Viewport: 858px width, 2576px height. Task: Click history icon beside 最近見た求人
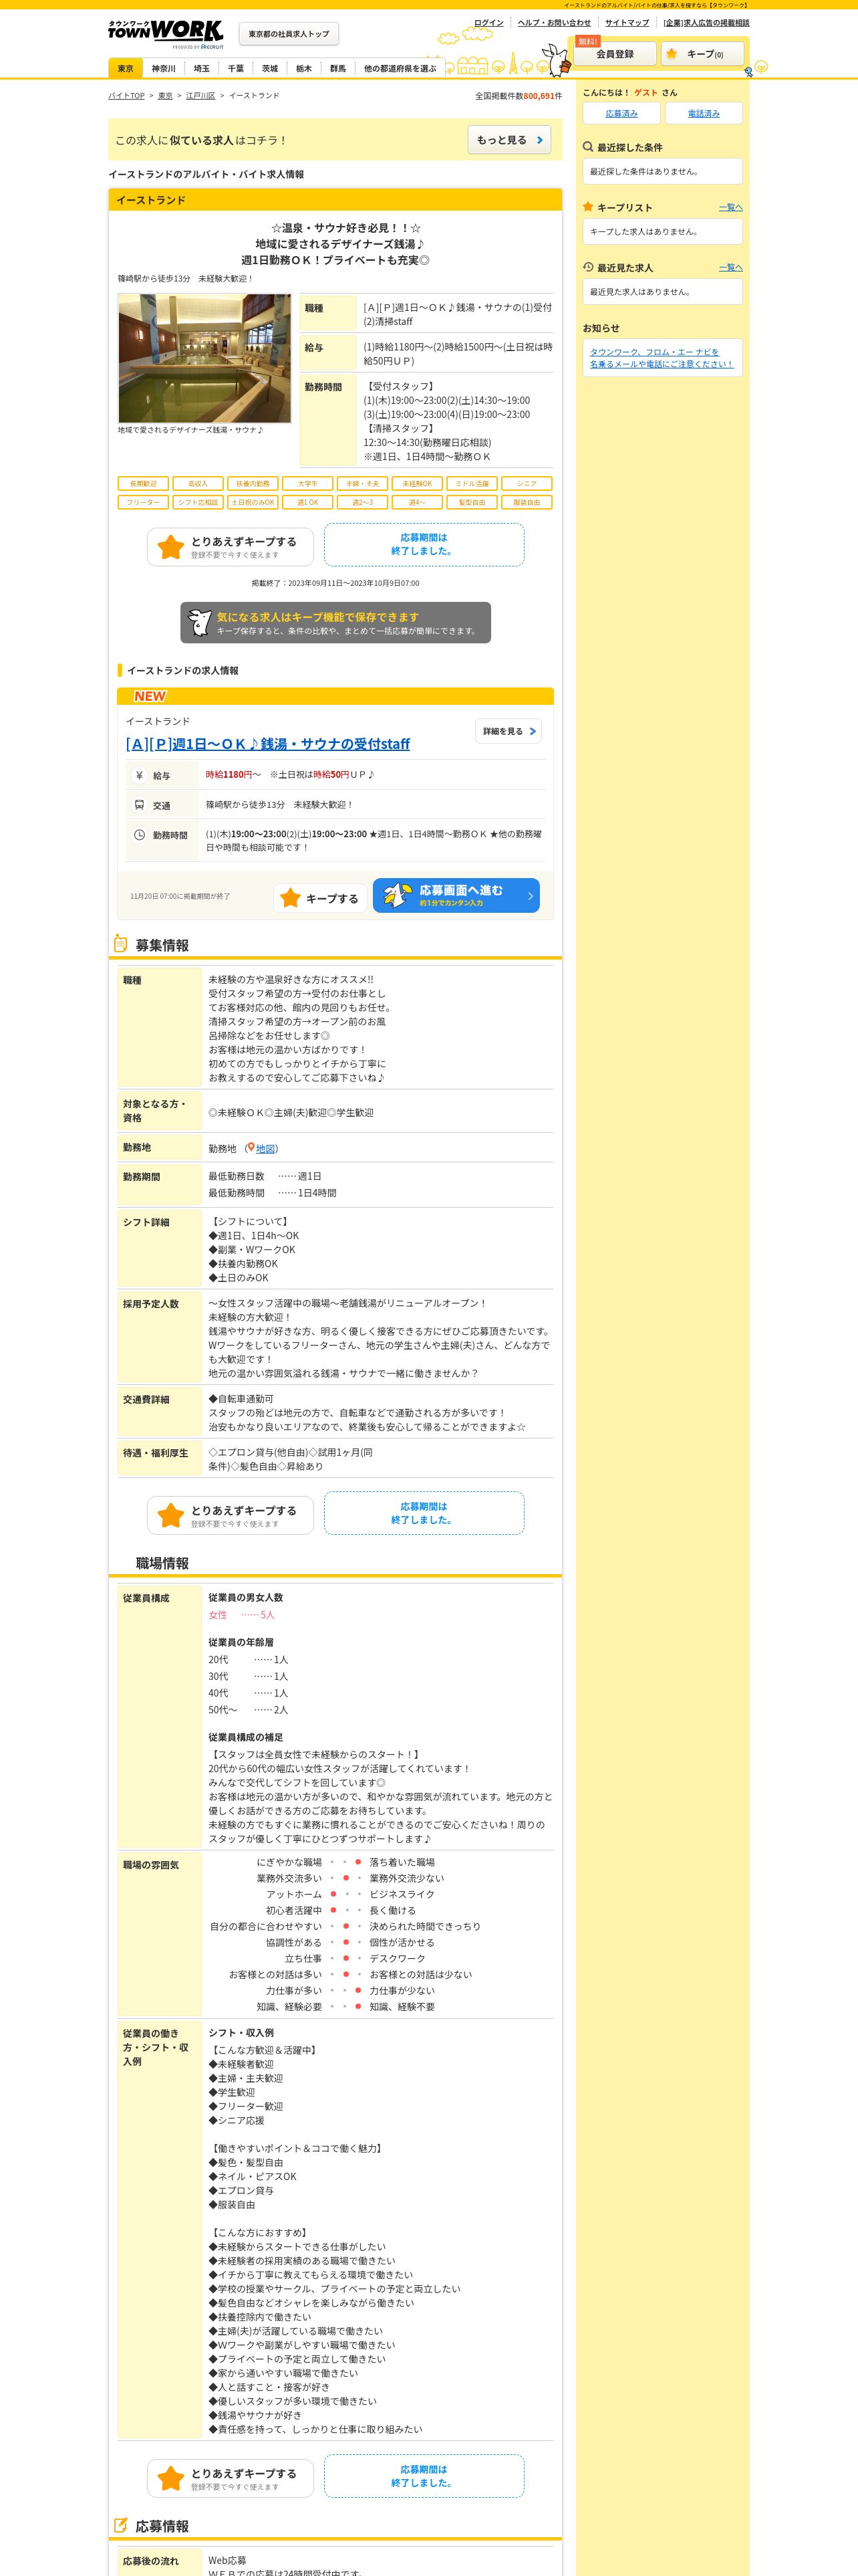[x=588, y=267]
